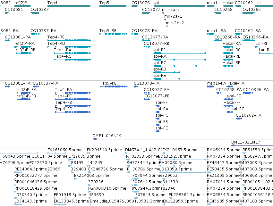Select the RM06934.5prime EST label
The height and width of the screenshot is (206, 273).
click(224, 150)
